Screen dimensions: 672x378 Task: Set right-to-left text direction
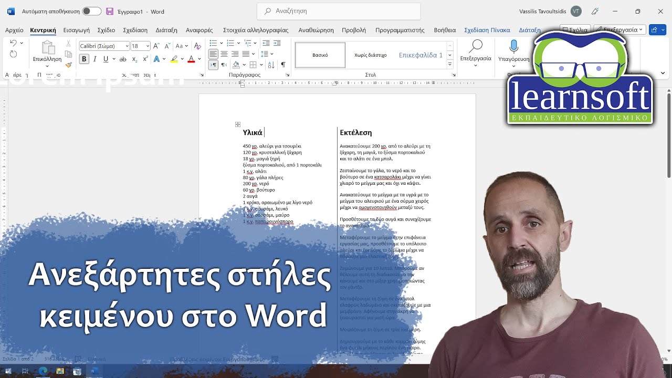coord(224,65)
